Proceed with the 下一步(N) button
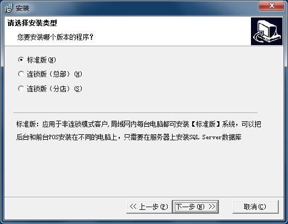 [x=195, y=207]
